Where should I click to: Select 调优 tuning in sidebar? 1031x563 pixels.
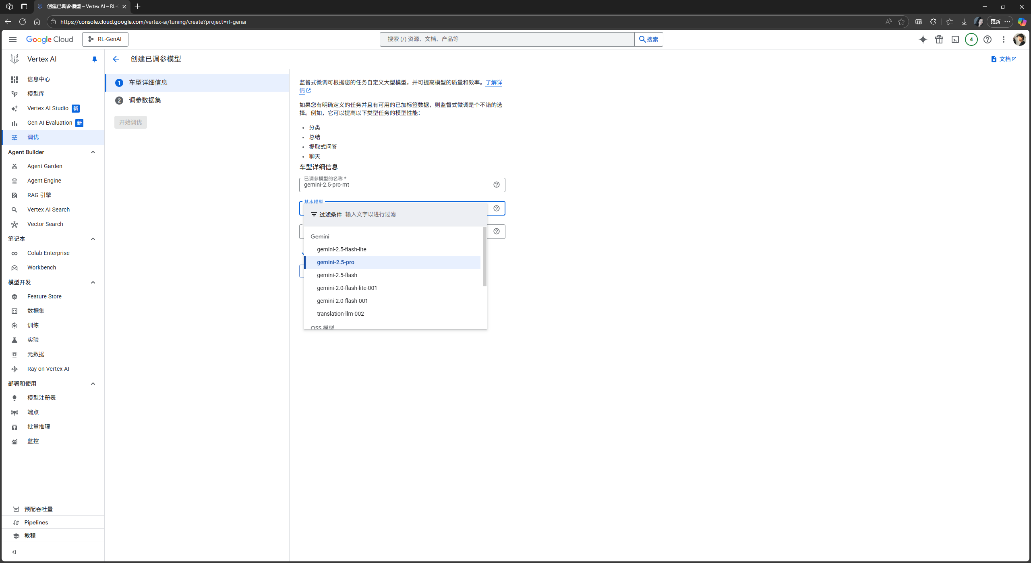click(x=53, y=137)
